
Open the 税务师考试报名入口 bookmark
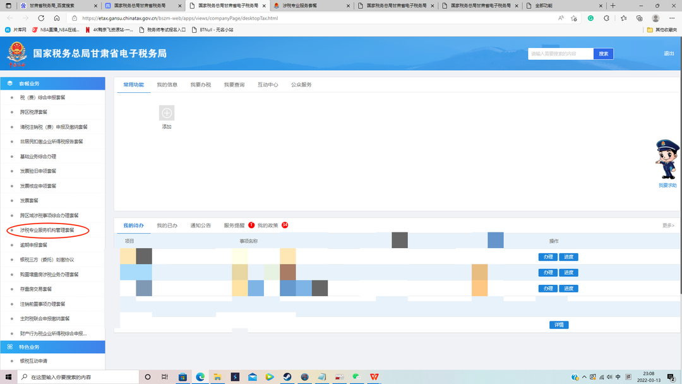click(x=163, y=30)
